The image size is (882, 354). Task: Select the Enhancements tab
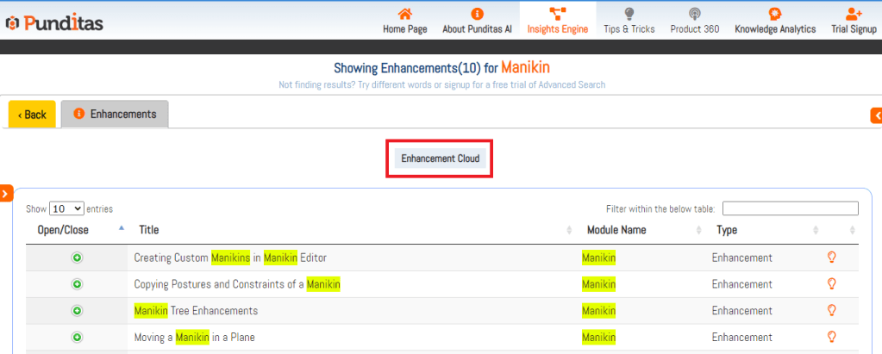tap(115, 114)
